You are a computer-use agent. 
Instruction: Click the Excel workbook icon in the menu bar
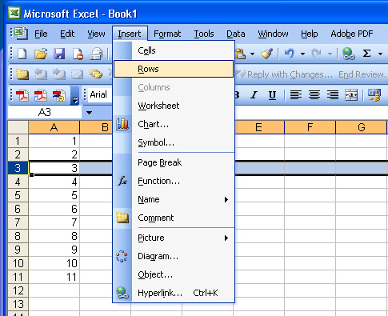21,34
